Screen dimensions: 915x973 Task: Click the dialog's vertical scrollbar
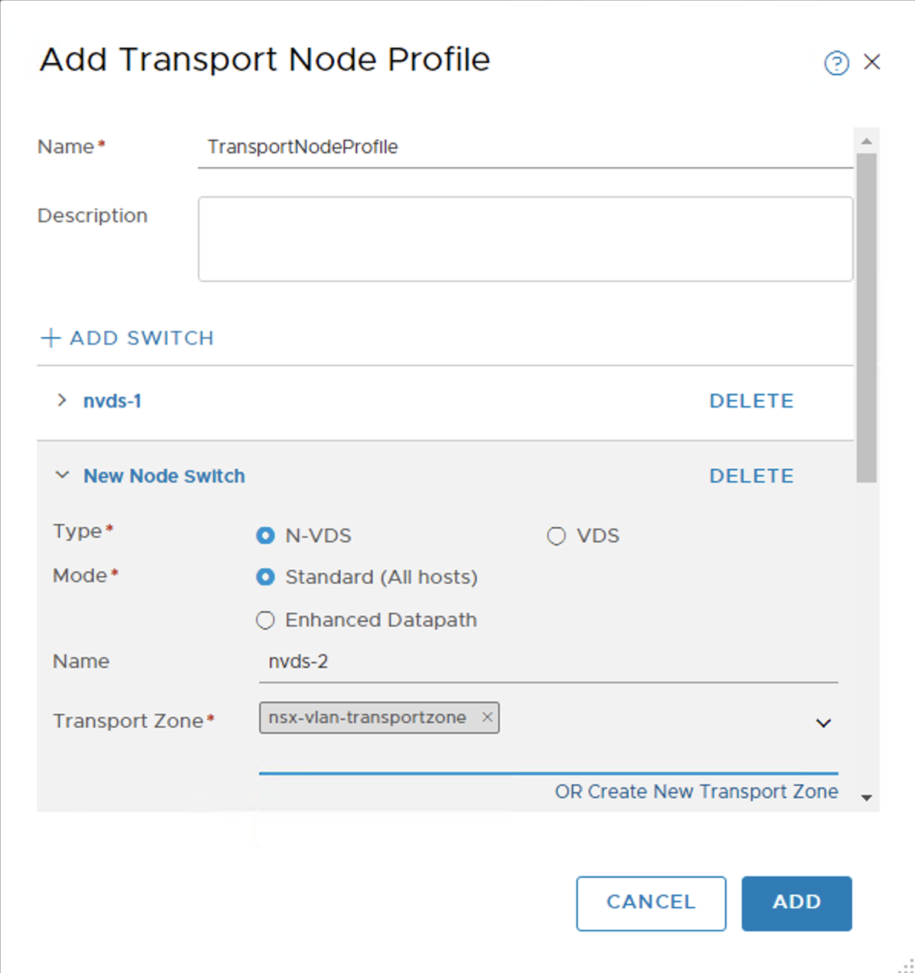tap(866, 306)
